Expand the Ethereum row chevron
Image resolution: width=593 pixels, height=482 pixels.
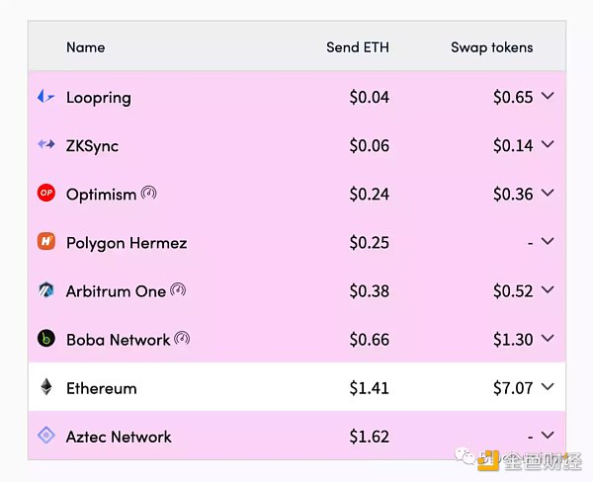(x=549, y=387)
